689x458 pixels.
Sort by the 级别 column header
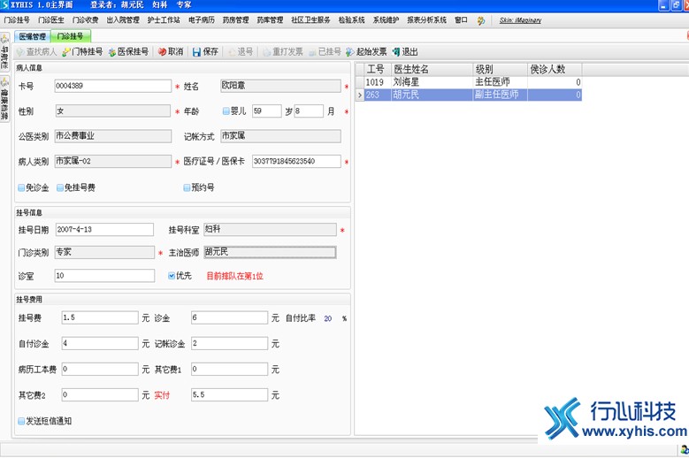point(500,69)
